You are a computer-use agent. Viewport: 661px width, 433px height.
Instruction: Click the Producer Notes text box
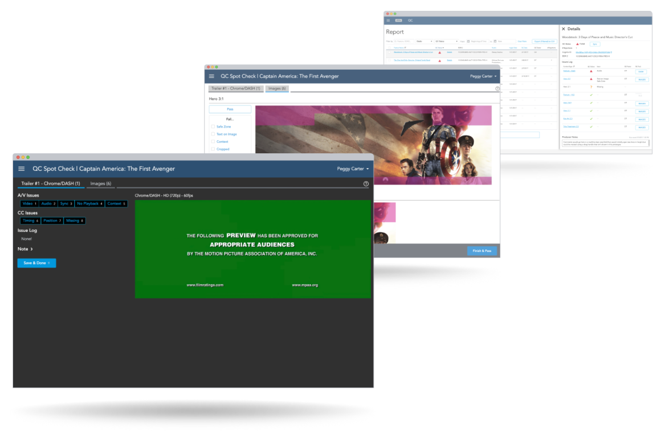[x=606, y=144]
